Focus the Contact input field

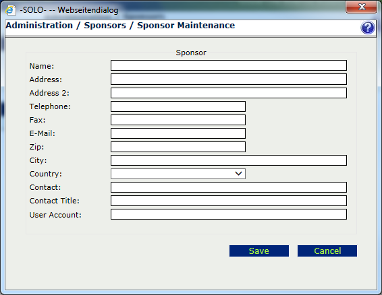[x=229, y=187]
